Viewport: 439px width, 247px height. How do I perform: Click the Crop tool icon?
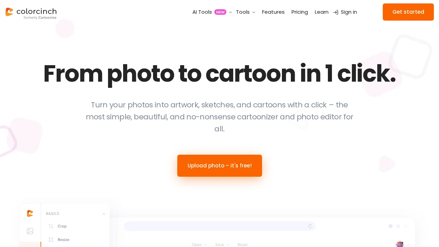[x=51, y=226]
